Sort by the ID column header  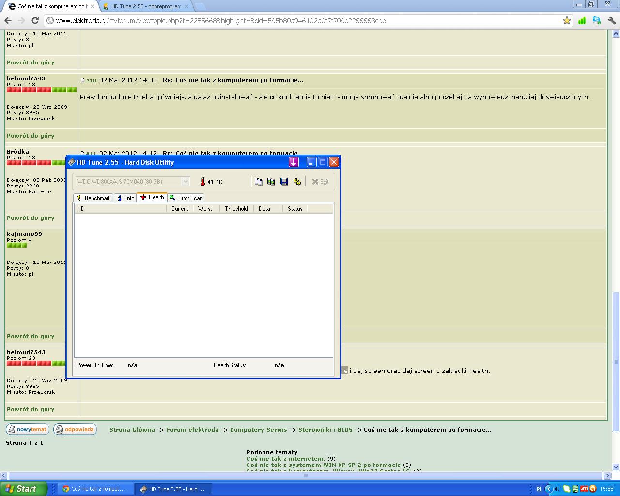coord(121,209)
